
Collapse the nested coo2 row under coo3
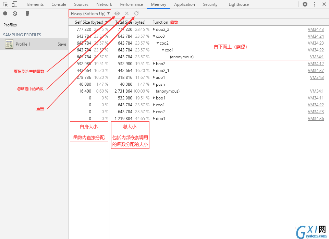click(158, 43)
